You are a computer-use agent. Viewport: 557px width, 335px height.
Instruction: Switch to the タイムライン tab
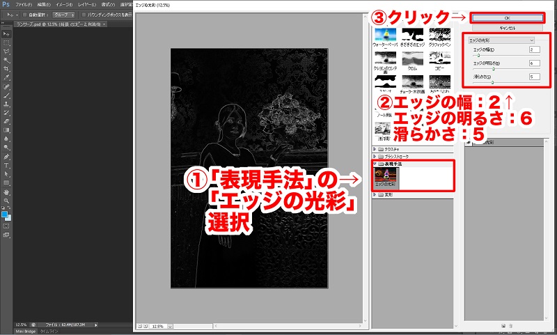click(49, 332)
